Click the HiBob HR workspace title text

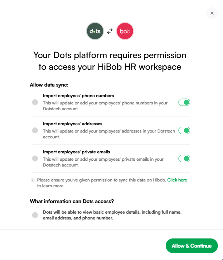click(x=110, y=61)
